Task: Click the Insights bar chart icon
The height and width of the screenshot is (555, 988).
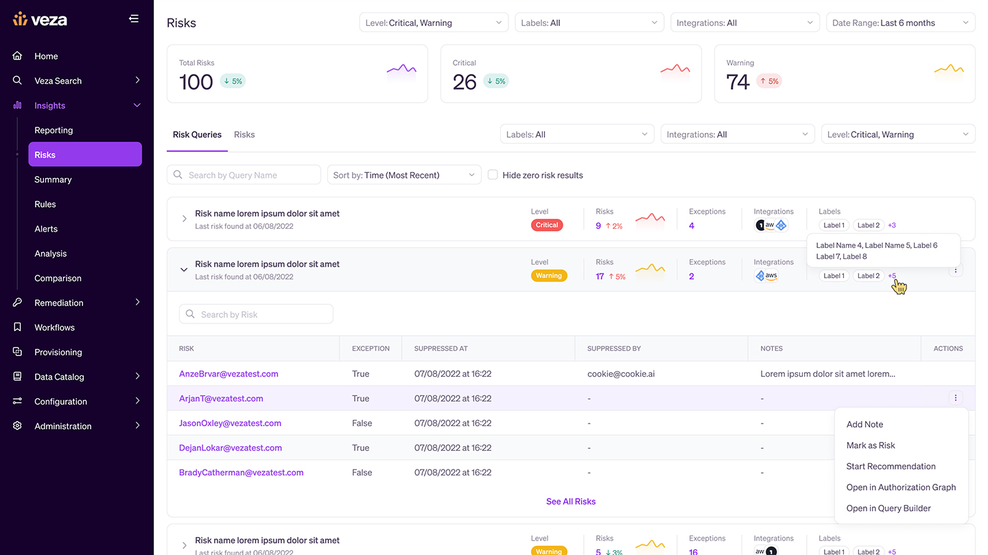Action: point(18,106)
